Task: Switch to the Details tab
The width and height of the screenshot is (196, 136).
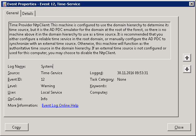Action: pyautogui.click(x=28, y=14)
